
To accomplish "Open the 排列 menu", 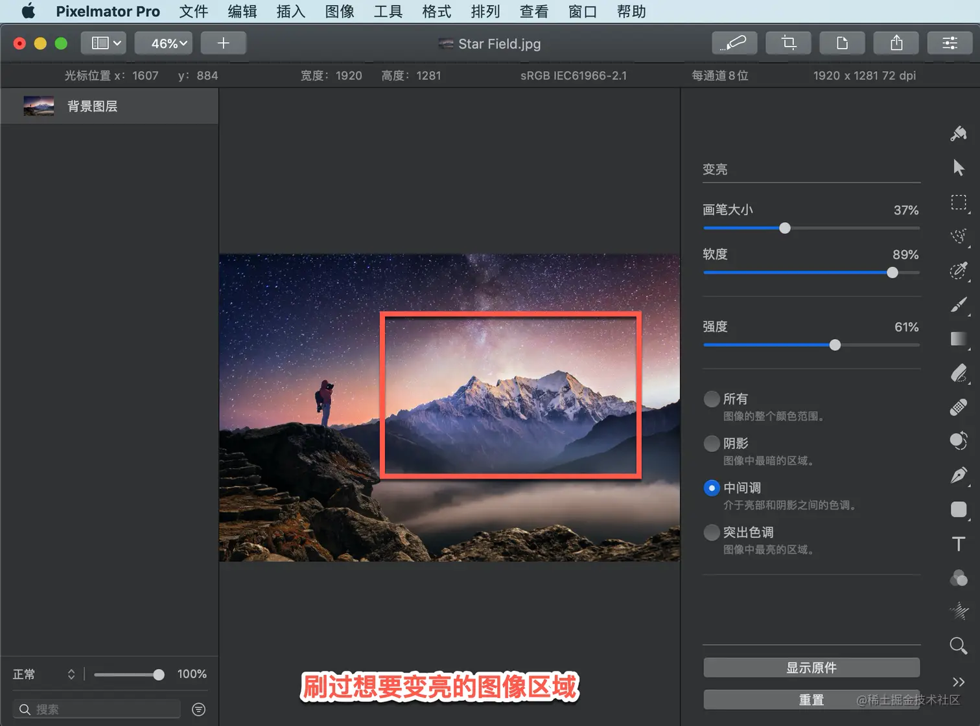I will pyautogui.click(x=485, y=12).
